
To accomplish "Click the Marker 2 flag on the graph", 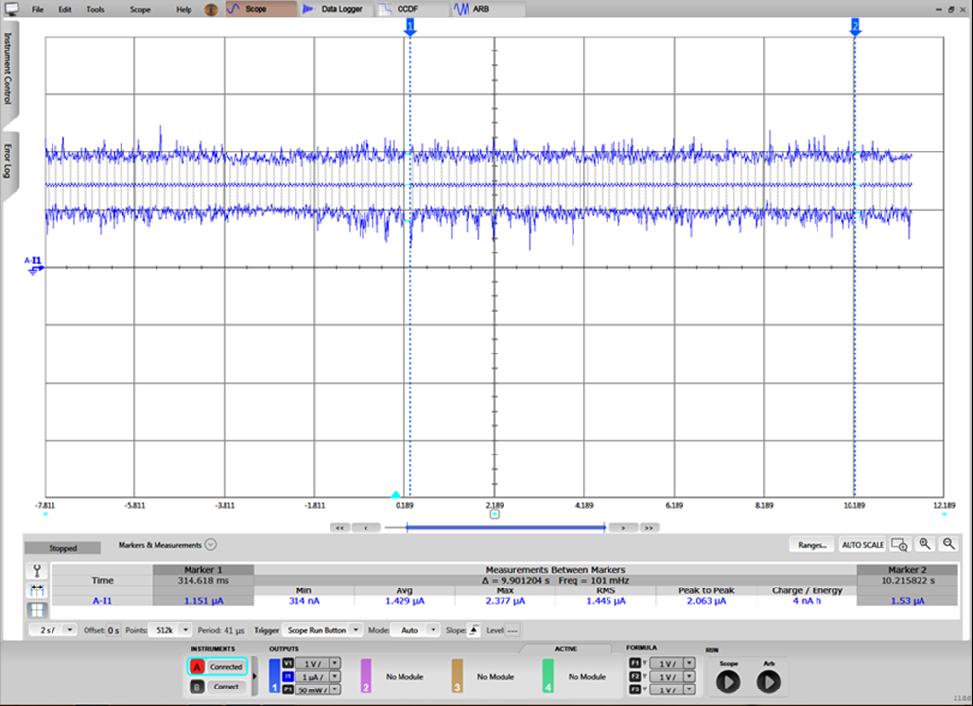I will pyautogui.click(x=855, y=26).
